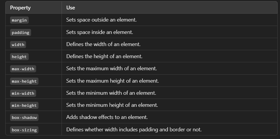This screenshot has width=280, height=139.
Task: Select the box-sizing code tag
Action: click(x=24, y=130)
